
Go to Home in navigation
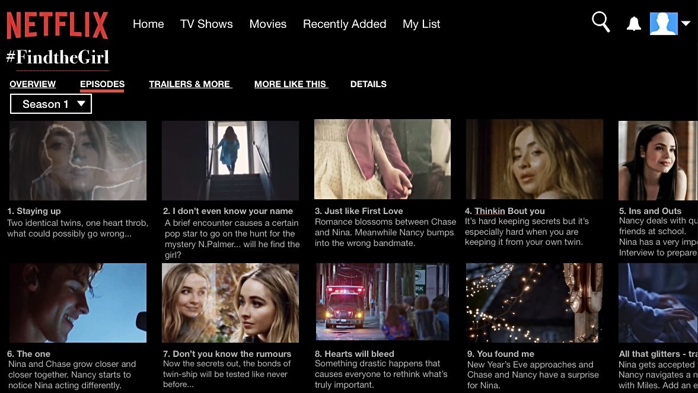point(148,24)
